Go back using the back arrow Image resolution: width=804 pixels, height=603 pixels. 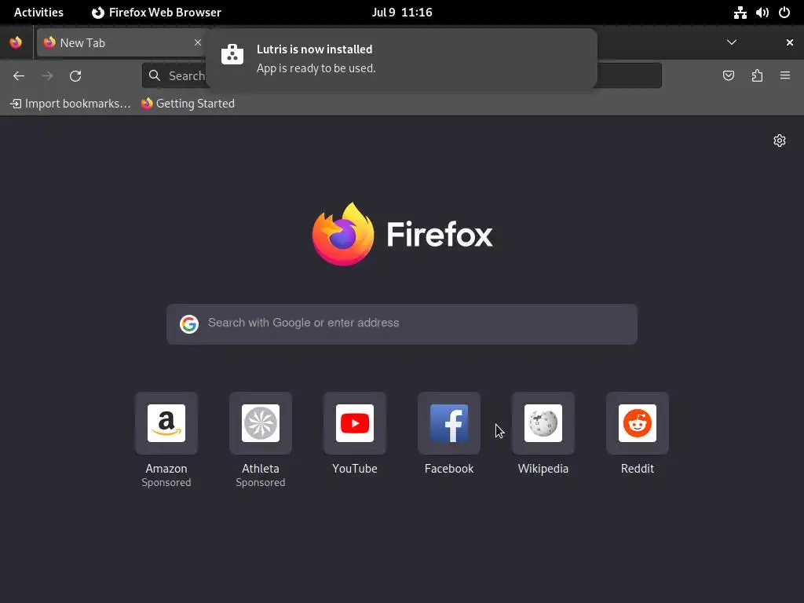(19, 76)
